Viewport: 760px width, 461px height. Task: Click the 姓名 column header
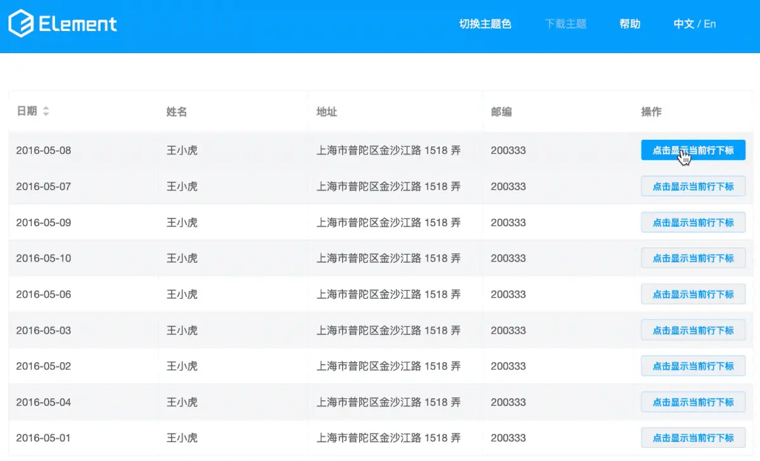point(175,111)
